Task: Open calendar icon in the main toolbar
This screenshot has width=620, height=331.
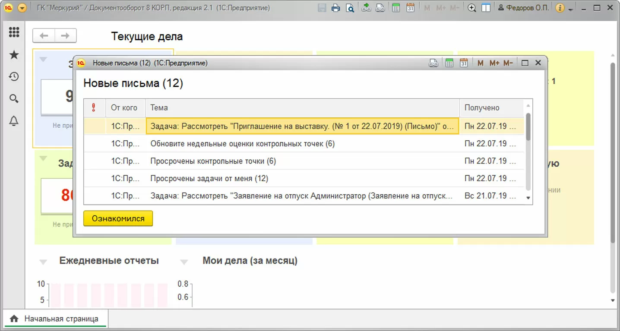Action: pyautogui.click(x=411, y=8)
